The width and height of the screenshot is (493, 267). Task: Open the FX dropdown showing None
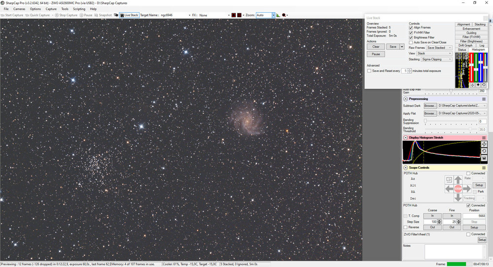(x=229, y=15)
